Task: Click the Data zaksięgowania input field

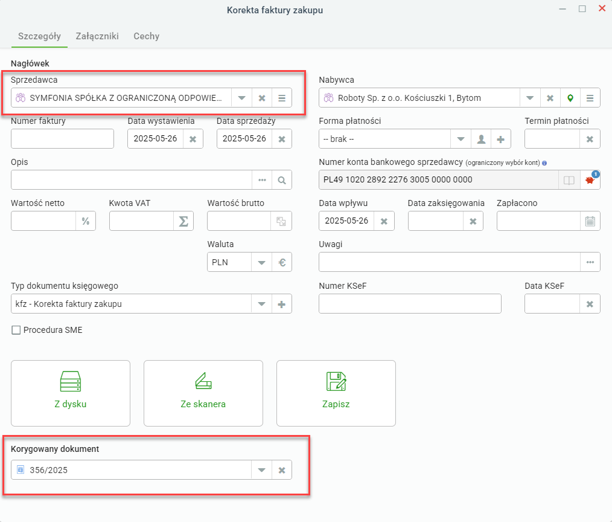Action: 436,221
